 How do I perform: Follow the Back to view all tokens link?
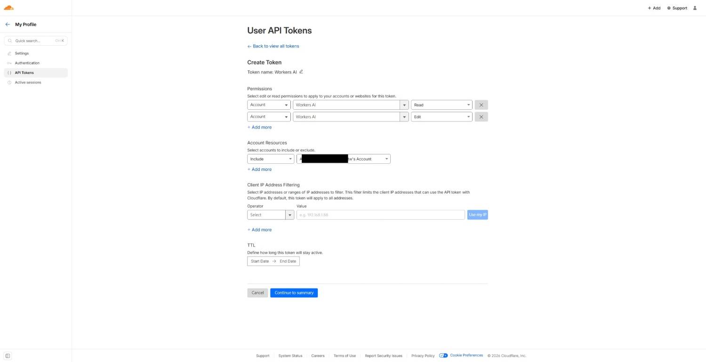(x=275, y=46)
